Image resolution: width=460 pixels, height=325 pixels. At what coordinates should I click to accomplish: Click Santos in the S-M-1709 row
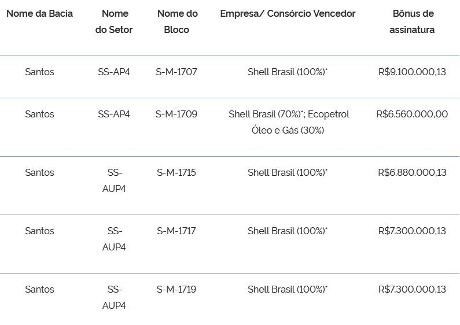point(39,114)
